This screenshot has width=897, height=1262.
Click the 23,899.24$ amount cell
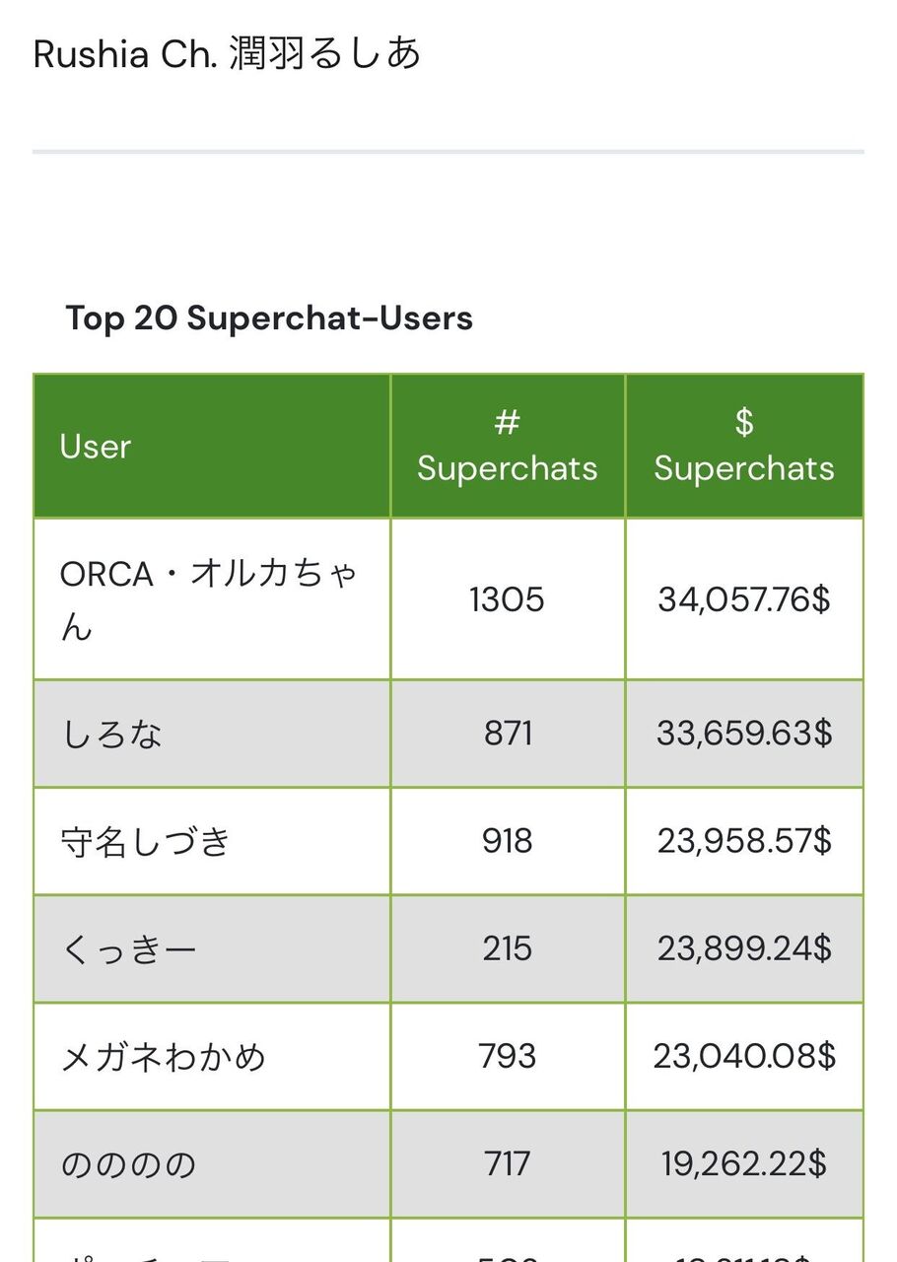coord(744,949)
